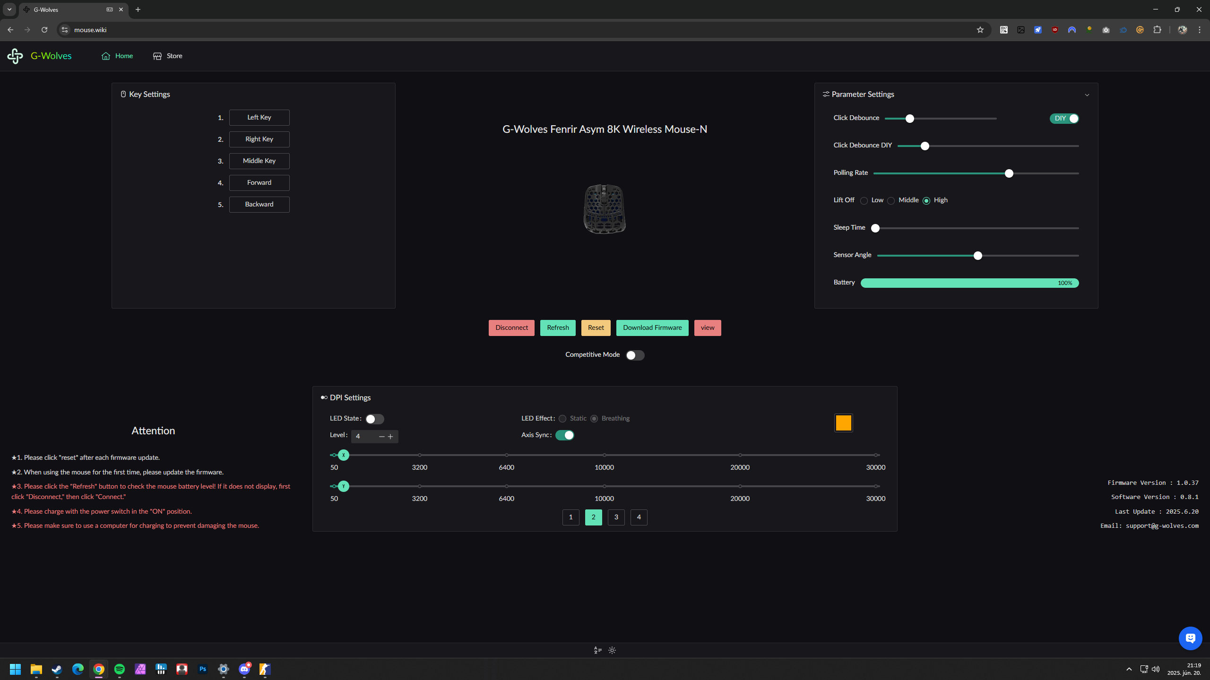
Task: Select Low lift off distance
Action: tap(864, 201)
